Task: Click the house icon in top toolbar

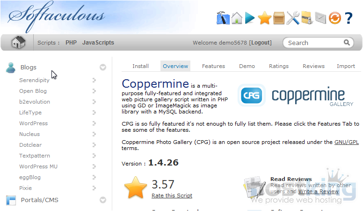Action: (237, 18)
